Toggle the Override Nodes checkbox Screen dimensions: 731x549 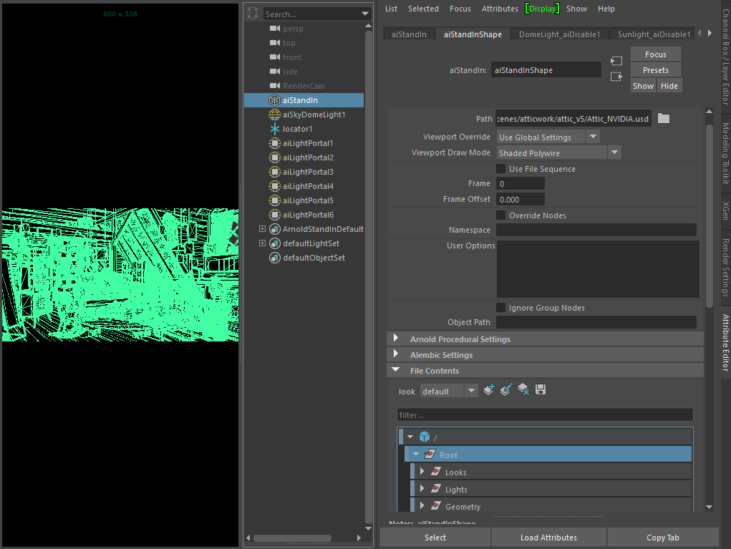tap(501, 215)
